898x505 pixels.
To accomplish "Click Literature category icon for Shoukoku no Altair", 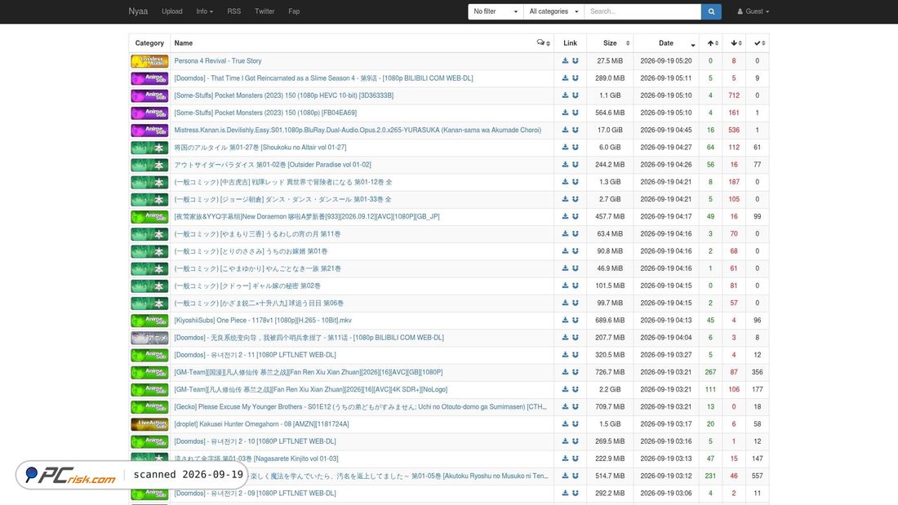I will [x=149, y=147].
